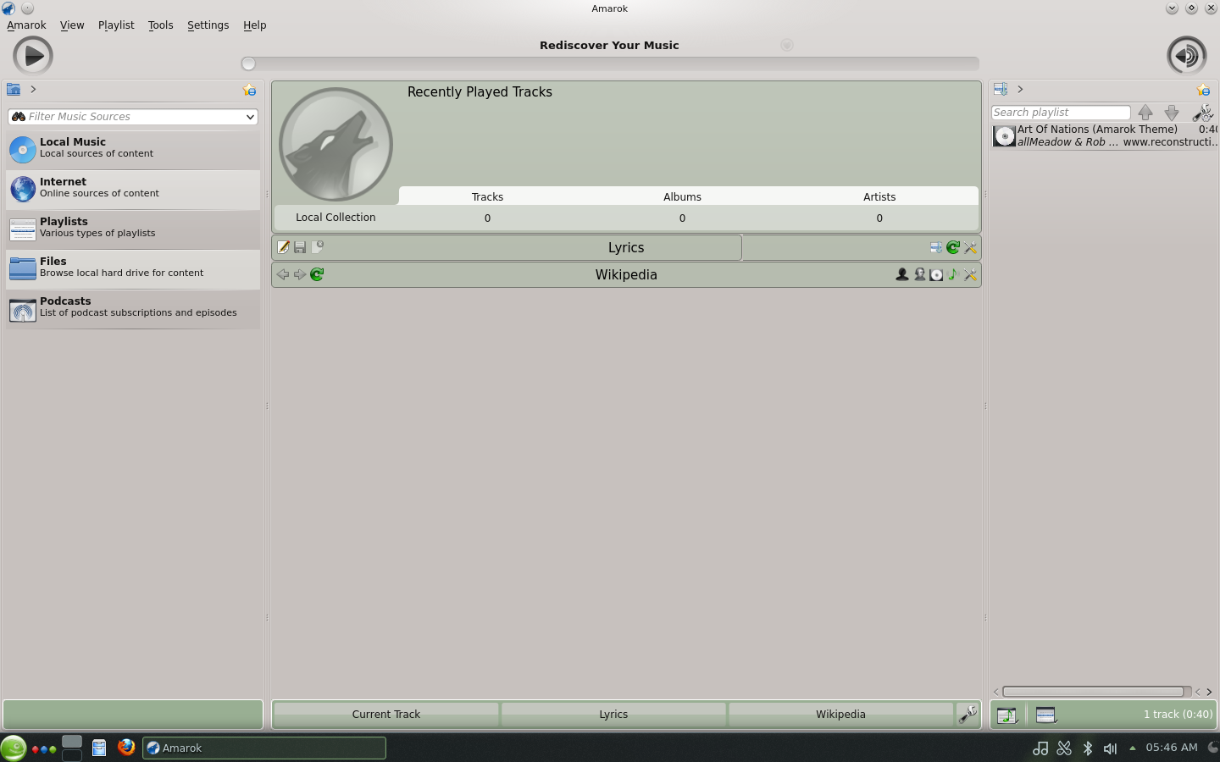Open the Tools menu
1220x762 pixels.
160,25
